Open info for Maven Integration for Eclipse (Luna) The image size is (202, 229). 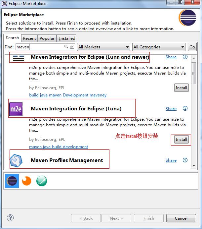tap(185, 108)
